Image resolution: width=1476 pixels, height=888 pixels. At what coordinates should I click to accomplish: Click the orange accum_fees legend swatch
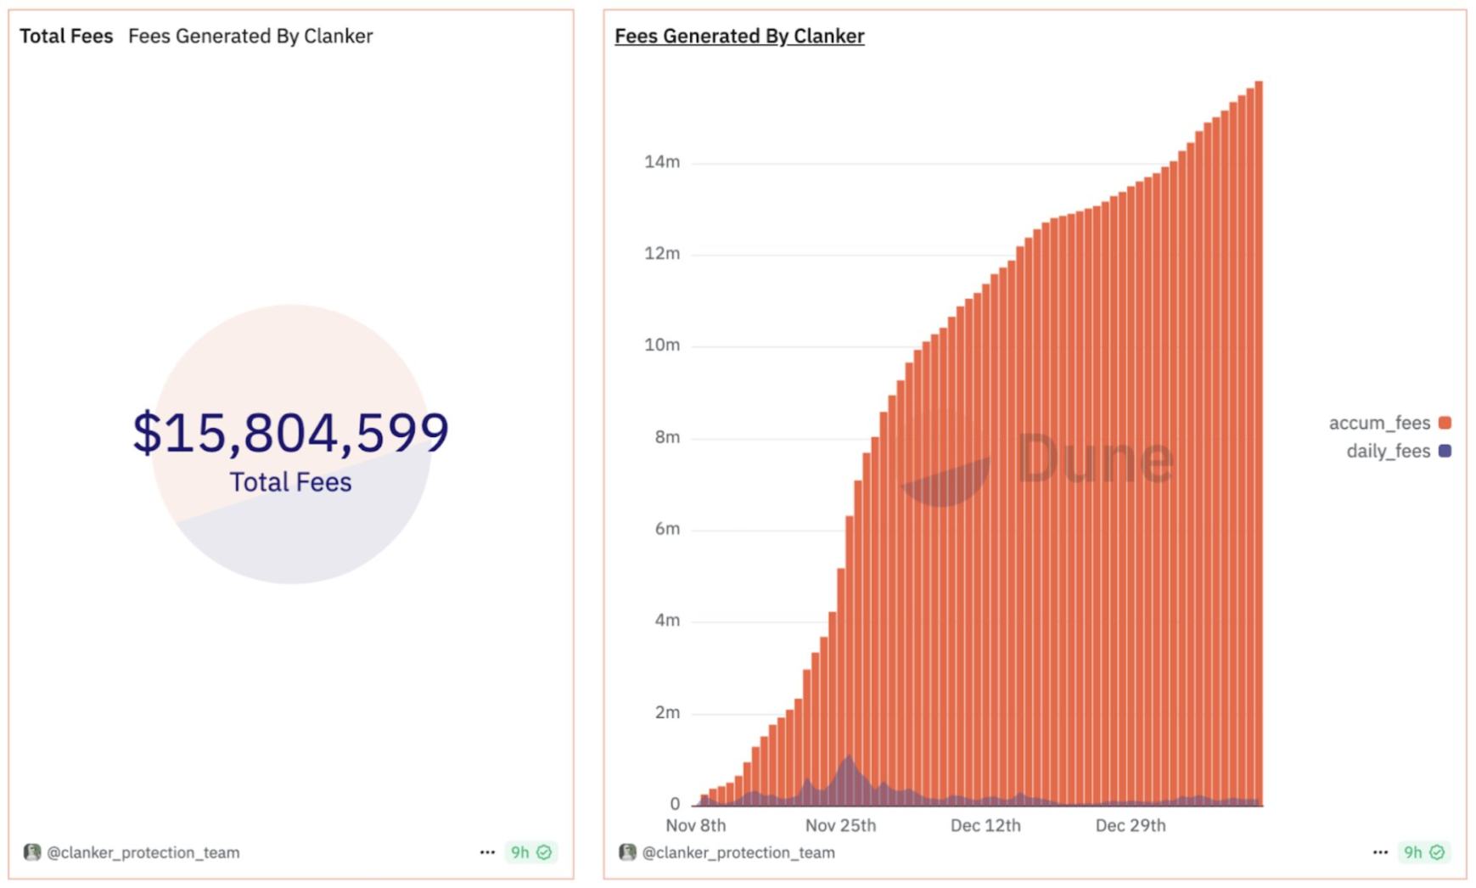point(1445,423)
